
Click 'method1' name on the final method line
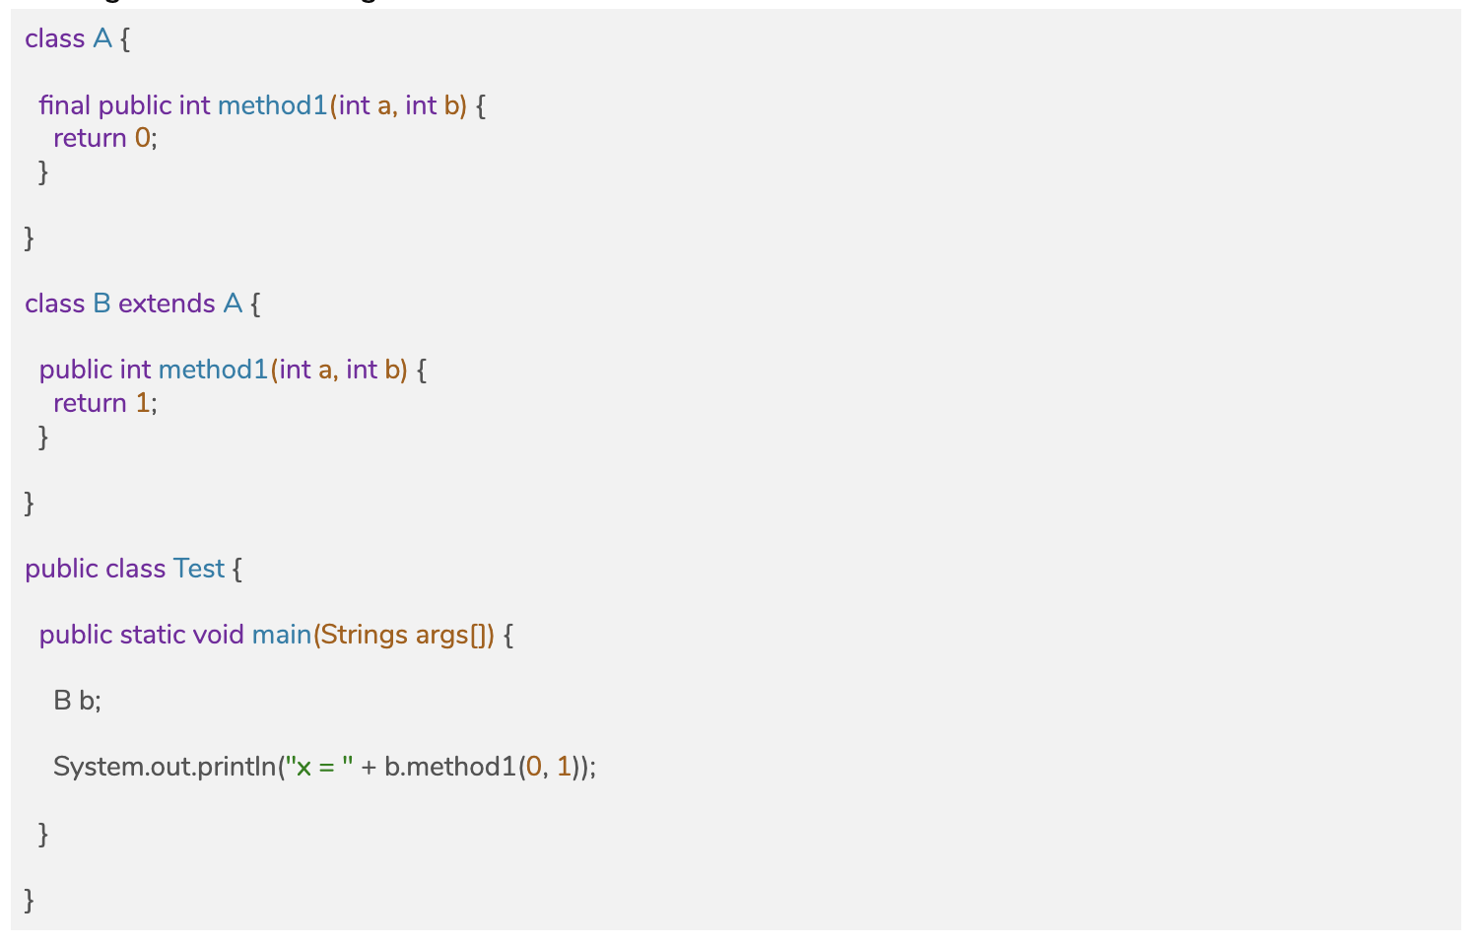(x=272, y=105)
